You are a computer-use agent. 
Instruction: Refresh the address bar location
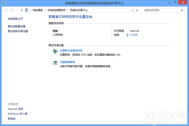(x=137, y=10)
